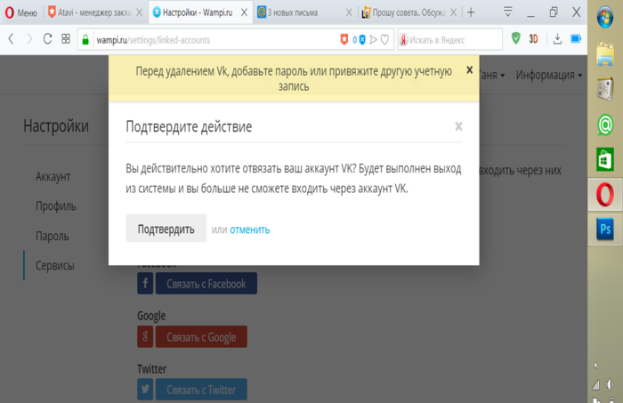
Task: Click the blue ad blocker badge icon
Action: pyautogui.click(x=362, y=40)
